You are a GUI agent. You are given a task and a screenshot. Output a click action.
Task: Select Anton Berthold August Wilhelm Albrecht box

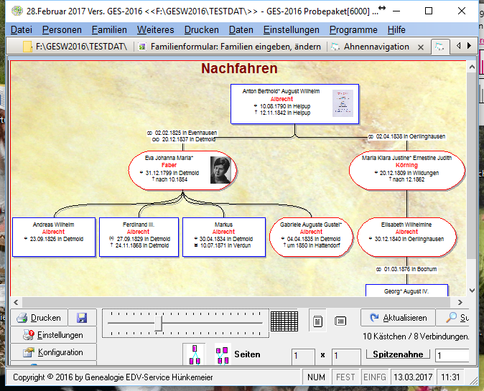[295, 104]
